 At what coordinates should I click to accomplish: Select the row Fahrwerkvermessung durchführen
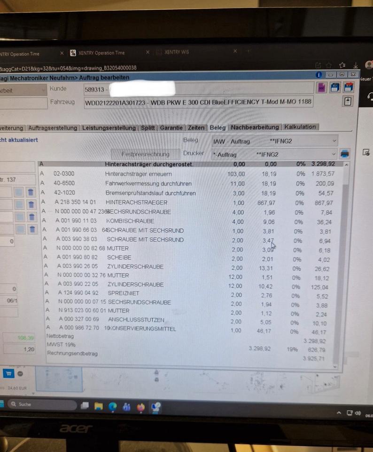(191, 183)
